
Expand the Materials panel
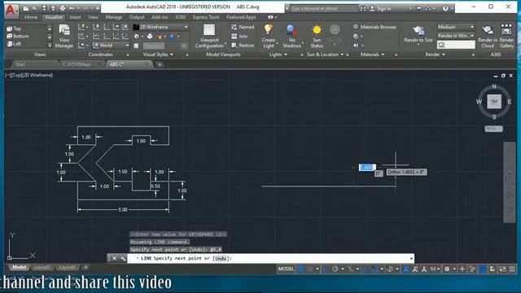pos(373,55)
